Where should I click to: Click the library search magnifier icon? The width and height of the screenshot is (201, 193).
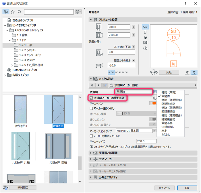pos(20,12)
